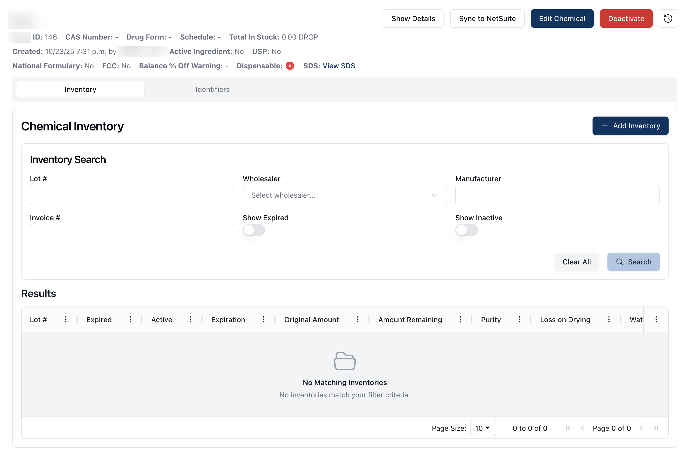Click the Deactivate button
This screenshot has height=459, width=693.
coord(626,18)
